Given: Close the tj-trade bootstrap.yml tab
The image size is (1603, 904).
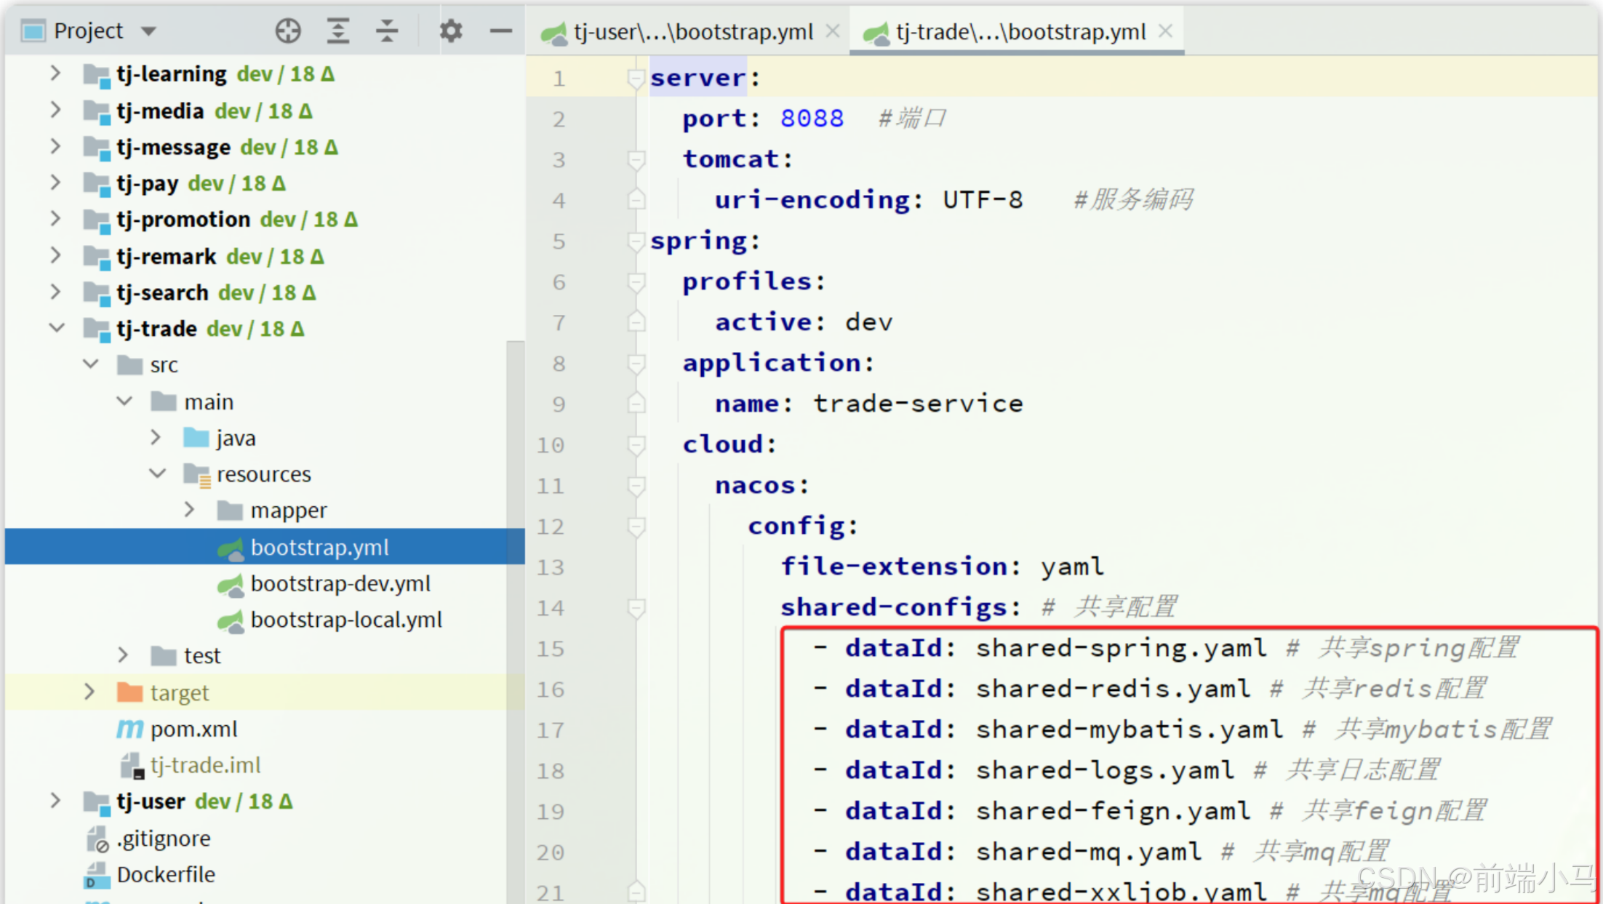Looking at the screenshot, I should tap(1165, 31).
